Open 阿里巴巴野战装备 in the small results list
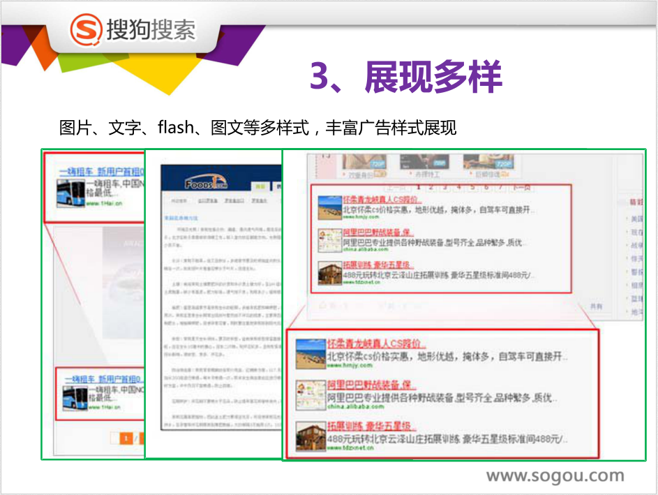Viewport: 658px width, 495px height. pyautogui.click(x=378, y=232)
